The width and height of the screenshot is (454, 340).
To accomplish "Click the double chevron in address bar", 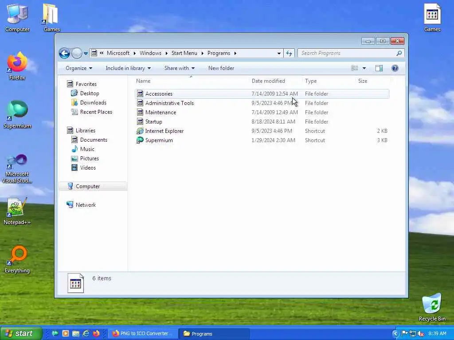I will pos(102,53).
